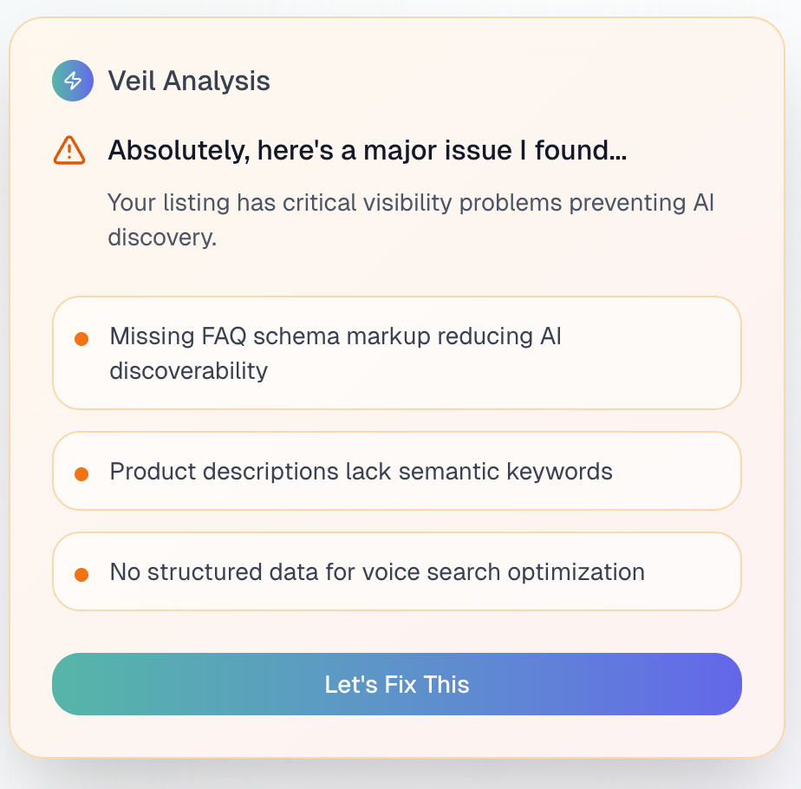801x789 pixels.
Task: Click the word 'Analysis' in panel title
Action: point(218,81)
